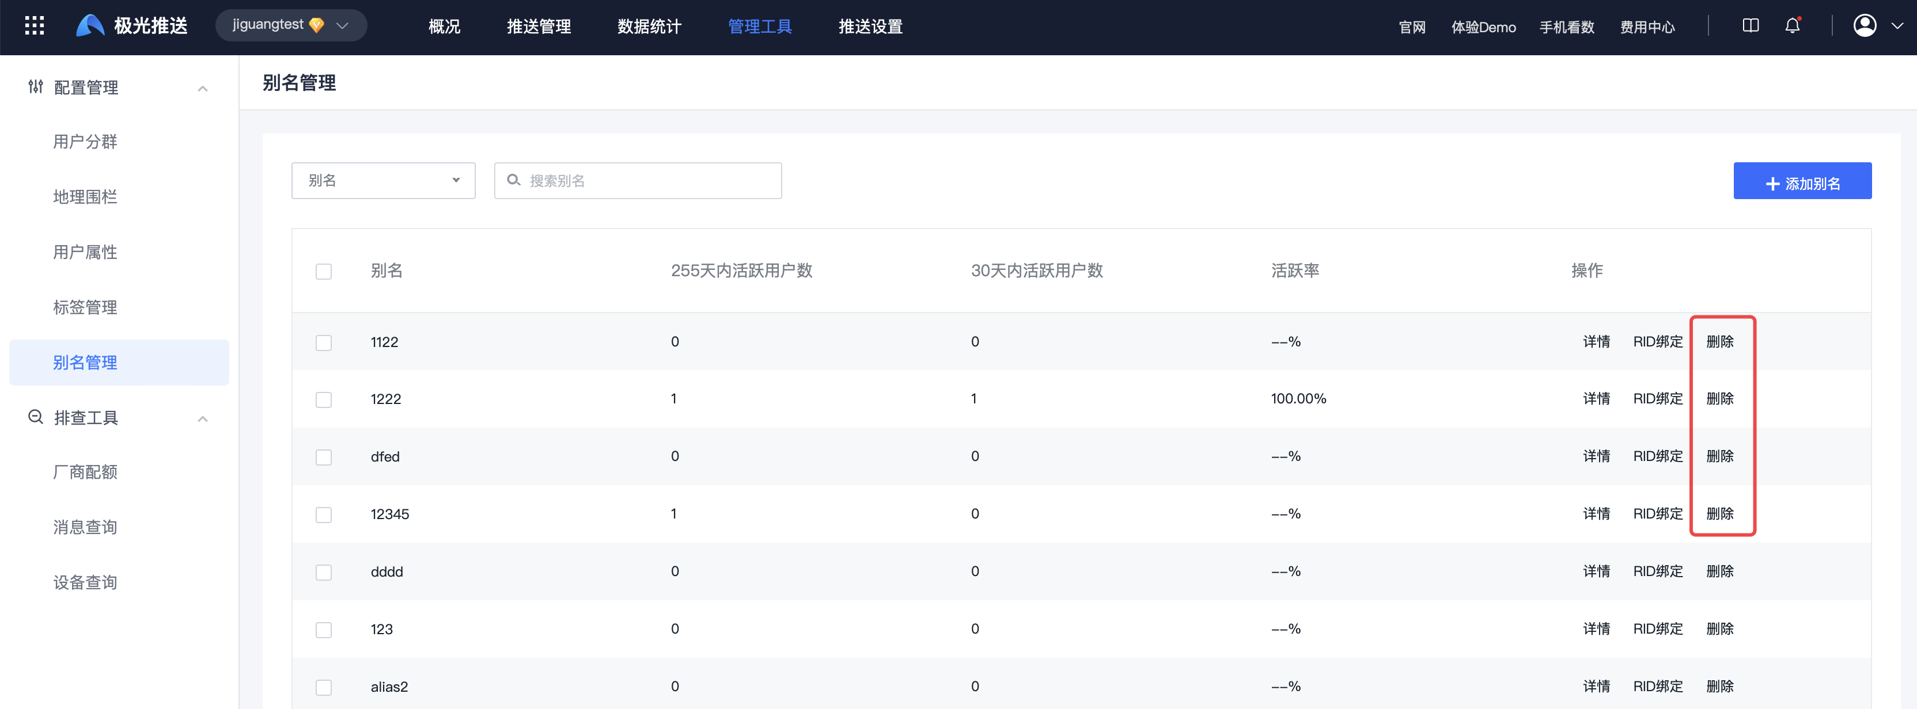1917x709 pixels.
Task: Open the 数据统计 top nav tab
Action: tap(649, 26)
